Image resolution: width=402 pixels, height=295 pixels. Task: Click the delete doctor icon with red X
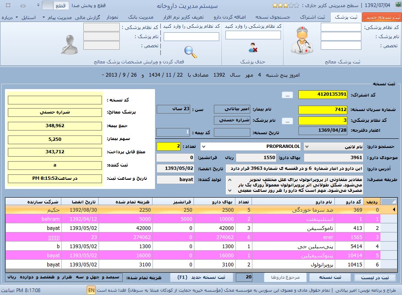(x=253, y=48)
